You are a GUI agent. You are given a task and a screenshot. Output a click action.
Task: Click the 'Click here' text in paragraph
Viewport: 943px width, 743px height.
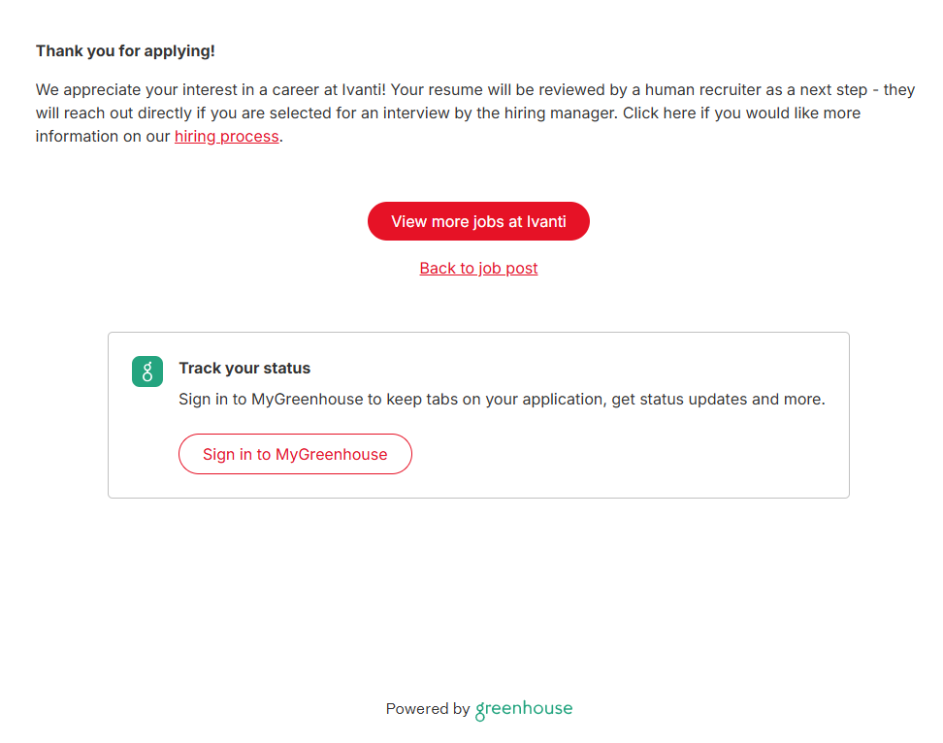(657, 113)
